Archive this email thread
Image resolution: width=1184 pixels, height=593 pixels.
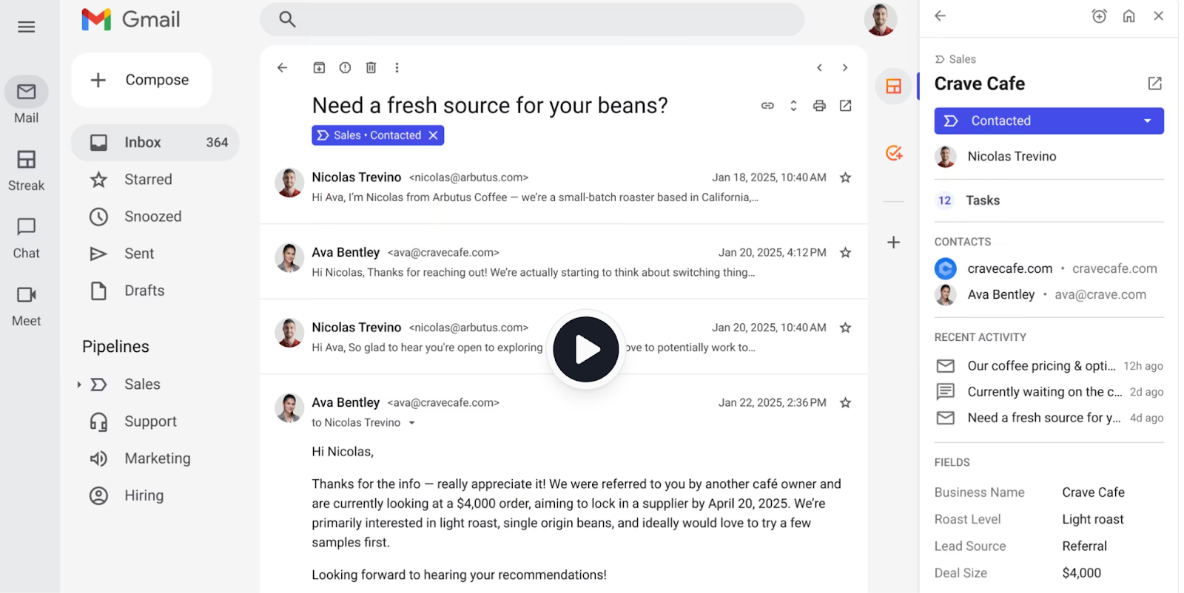pos(319,67)
